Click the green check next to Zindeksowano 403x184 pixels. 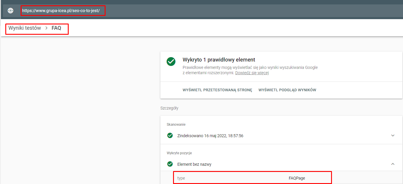click(x=170, y=135)
